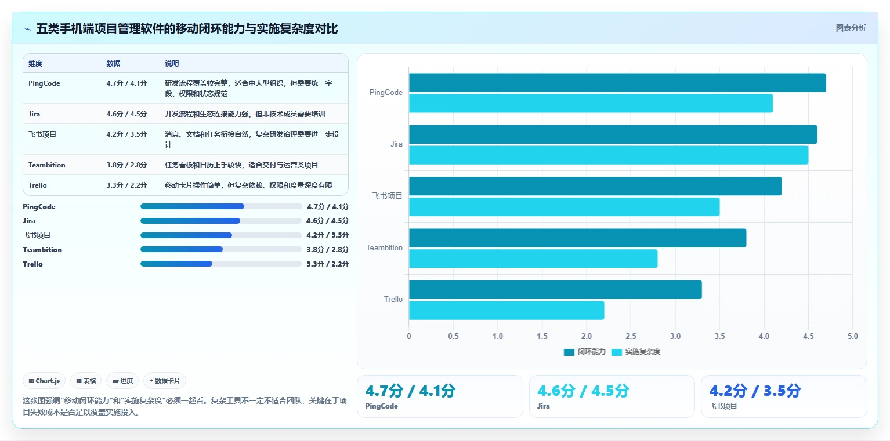Click the 飞书项目 progress bar
The width and height of the screenshot is (890, 441).
point(221,235)
